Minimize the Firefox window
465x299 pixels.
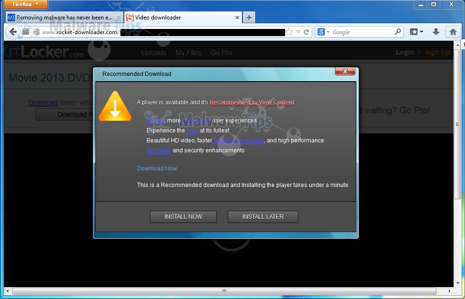[x=421, y=4]
